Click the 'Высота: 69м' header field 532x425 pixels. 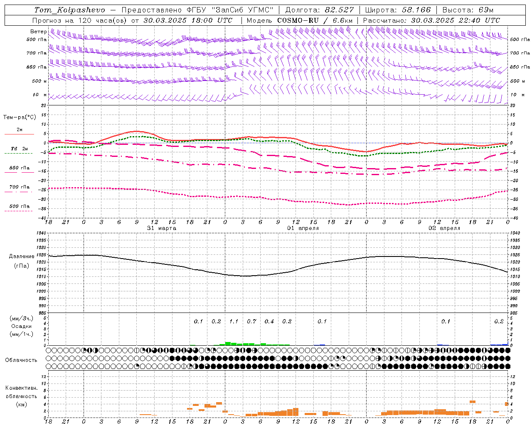[x=468, y=10]
